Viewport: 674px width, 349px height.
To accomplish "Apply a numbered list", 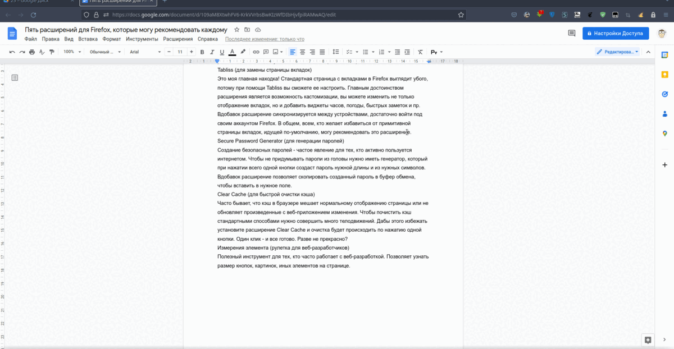I will [x=381, y=52].
